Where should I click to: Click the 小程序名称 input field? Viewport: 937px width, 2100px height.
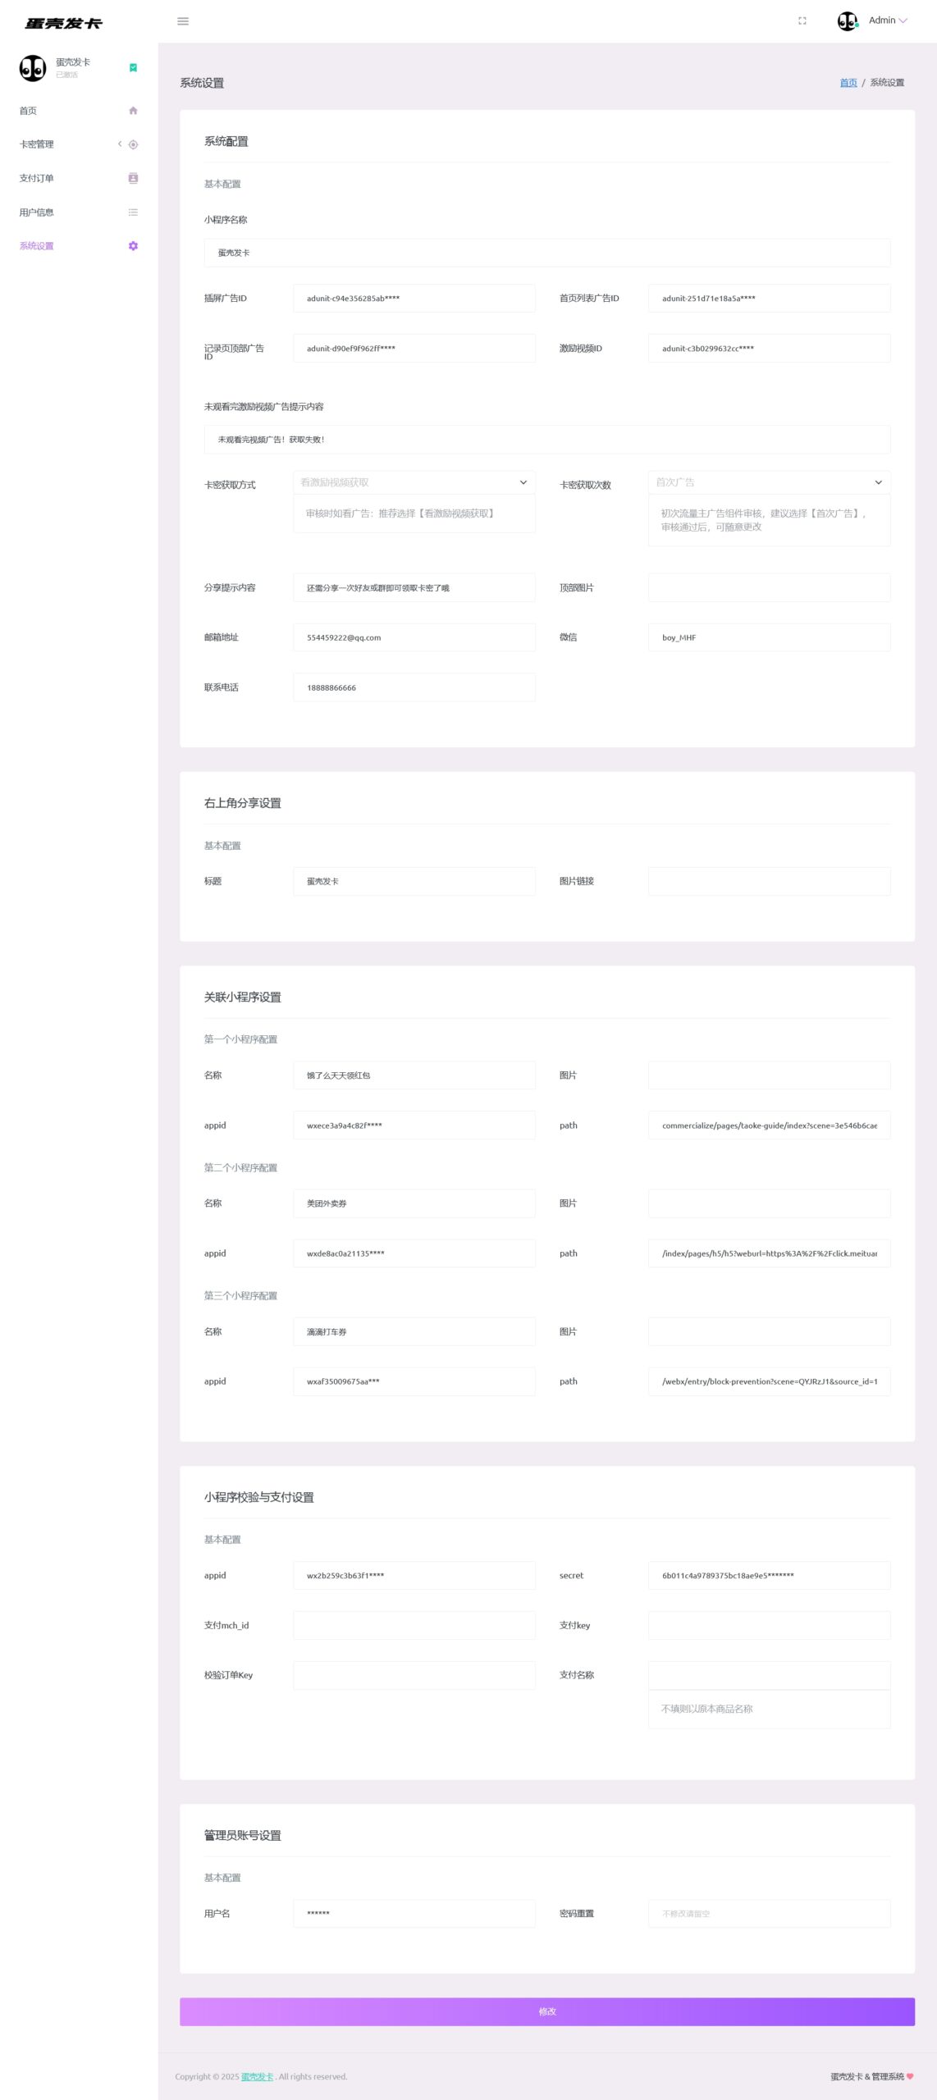tap(546, 253)
